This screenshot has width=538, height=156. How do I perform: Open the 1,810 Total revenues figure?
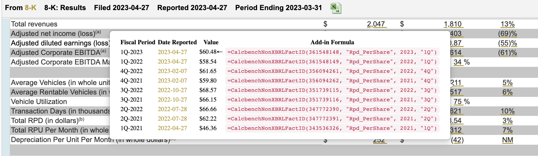(x=452, y=24)
